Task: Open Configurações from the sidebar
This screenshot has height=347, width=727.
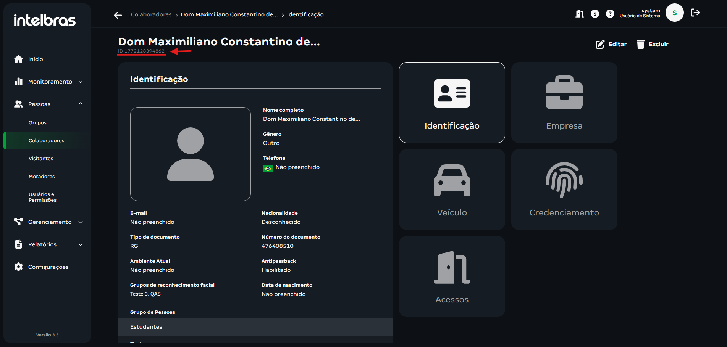Action: tap(48, 267)
